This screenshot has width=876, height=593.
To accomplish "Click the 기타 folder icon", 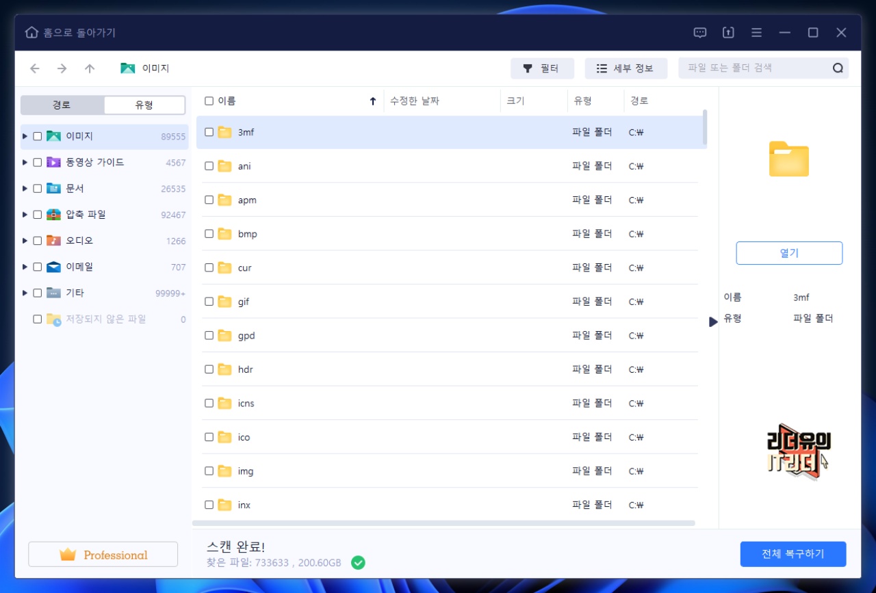I will coord(53,293).
